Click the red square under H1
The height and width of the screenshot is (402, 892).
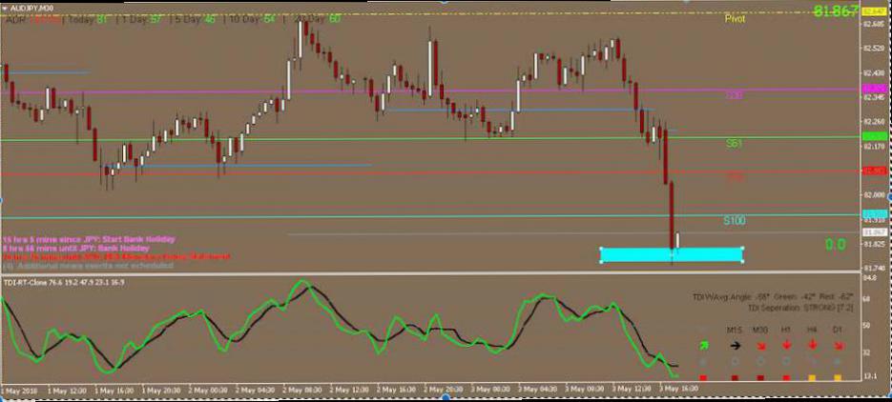786,378
